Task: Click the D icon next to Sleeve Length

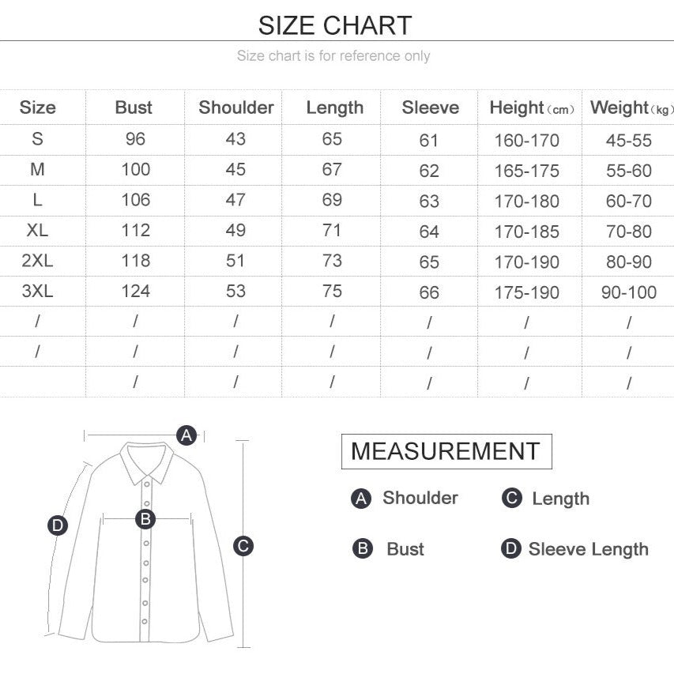Action: click(511, 549)
